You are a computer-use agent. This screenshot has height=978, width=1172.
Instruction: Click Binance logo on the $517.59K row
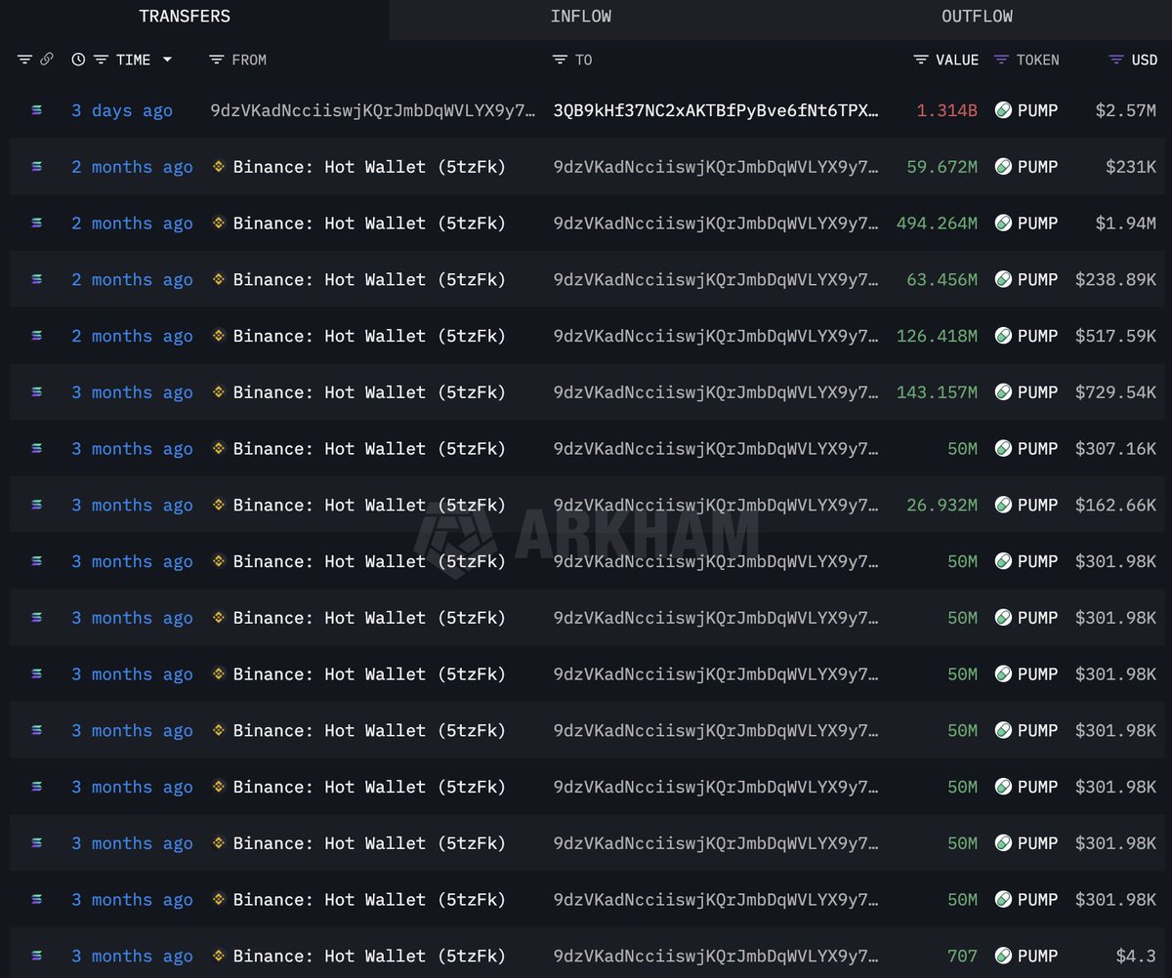tap(220, 336)
